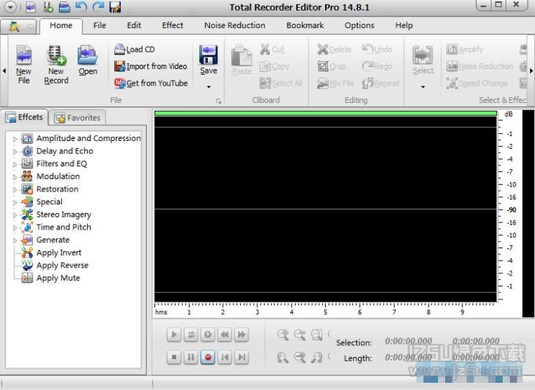Start a New Record with microphone icon
Image resolution: width=535 pixels, height=390 pixels.
(x=56, y=64)
